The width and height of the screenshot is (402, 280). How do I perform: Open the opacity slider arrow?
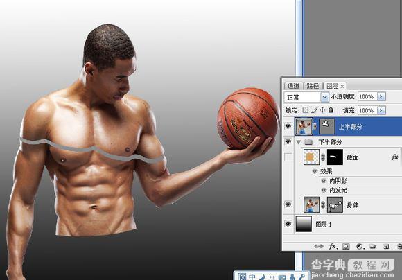(381, 96)
